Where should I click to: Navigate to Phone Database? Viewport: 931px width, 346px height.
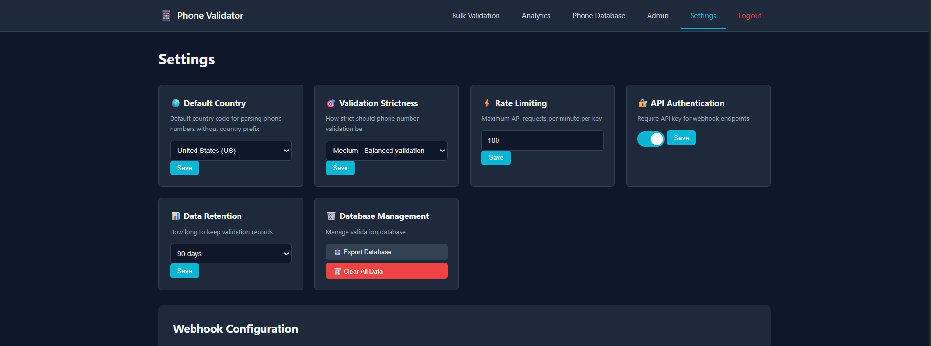tap(598, 16)
